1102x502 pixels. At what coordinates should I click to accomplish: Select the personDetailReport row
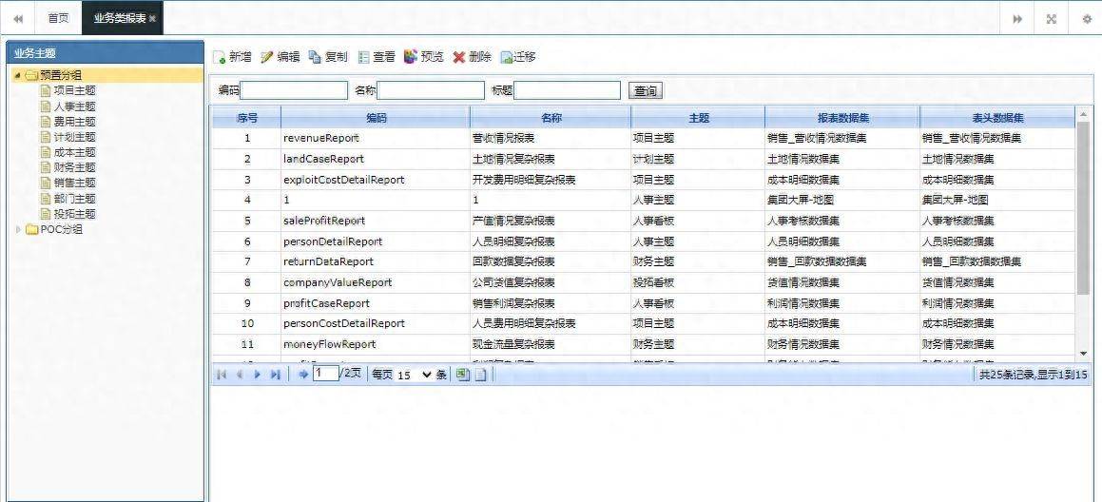643,241
